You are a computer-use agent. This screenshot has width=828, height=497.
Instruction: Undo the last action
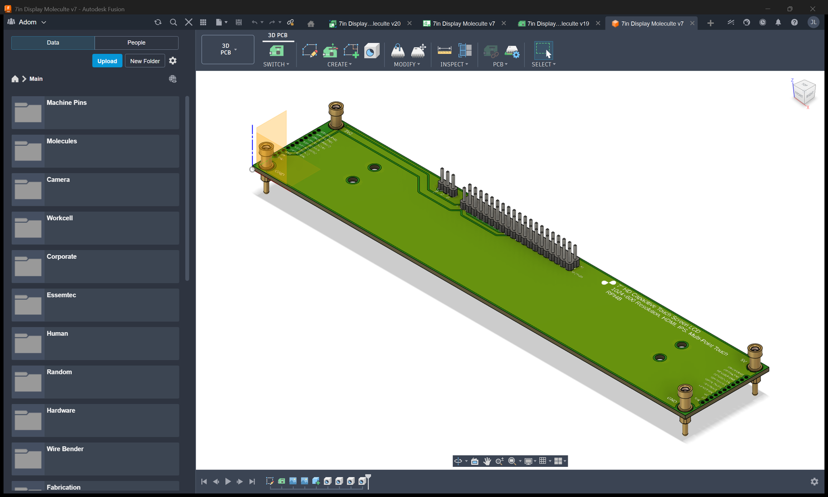(255, 22)
